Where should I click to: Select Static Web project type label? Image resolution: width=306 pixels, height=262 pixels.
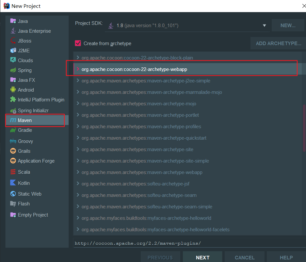(x=30, y=194)
